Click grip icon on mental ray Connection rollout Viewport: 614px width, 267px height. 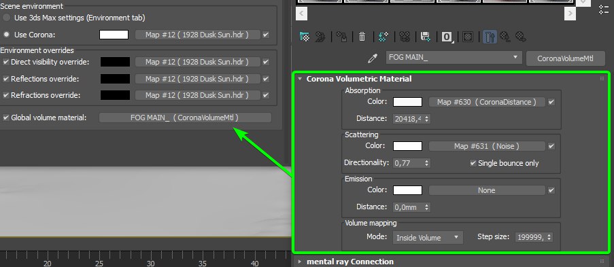pyautogui.click(x=602, y=261)
